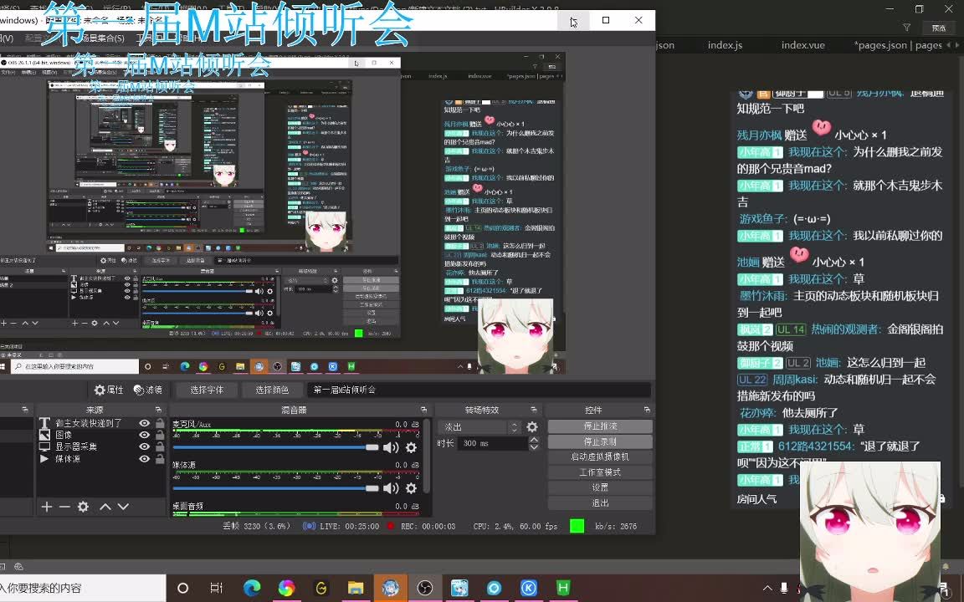This screenshot has height=602, width=964.
Task: Open 媒体源 audio settings gear
Action: [411, 488]
